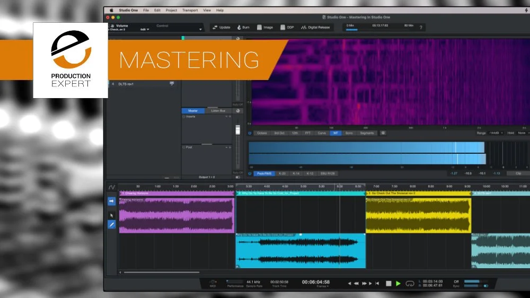Screen dimensions: 530x298
Task: Select WF waterfall spectrum mode
Action: (x=335, y=133)
